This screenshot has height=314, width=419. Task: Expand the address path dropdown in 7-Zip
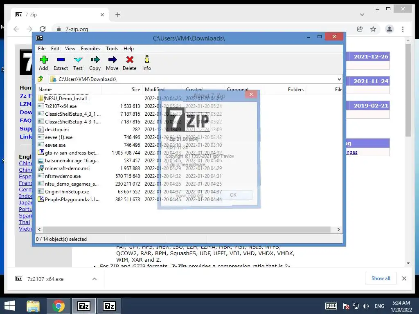tap(339, 79)
